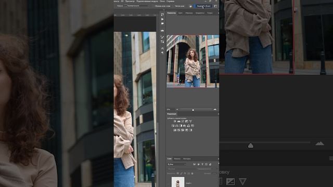This screenshot has width=333, height=187.
Task: Open the Comments panel speech-bubble icon
Action: point(162,23)
